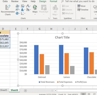Select the Chart Title text
The width and height of the screenshot is (97, 95).
62,37
